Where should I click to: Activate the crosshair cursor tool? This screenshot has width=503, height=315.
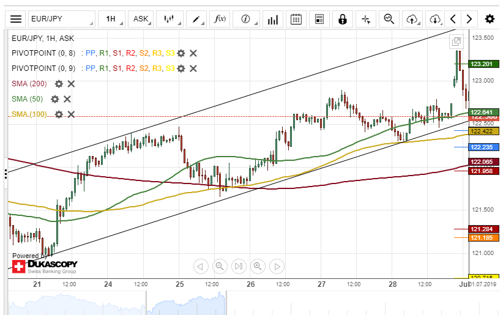[366, 19]
